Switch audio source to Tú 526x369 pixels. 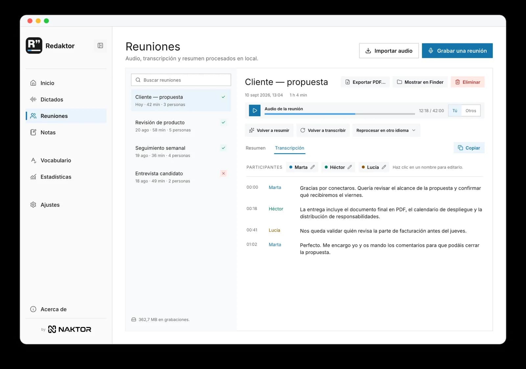[455, 111]
